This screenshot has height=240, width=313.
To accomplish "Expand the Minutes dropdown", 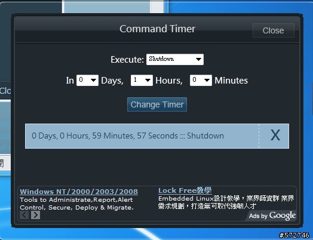I will (201, 80).
